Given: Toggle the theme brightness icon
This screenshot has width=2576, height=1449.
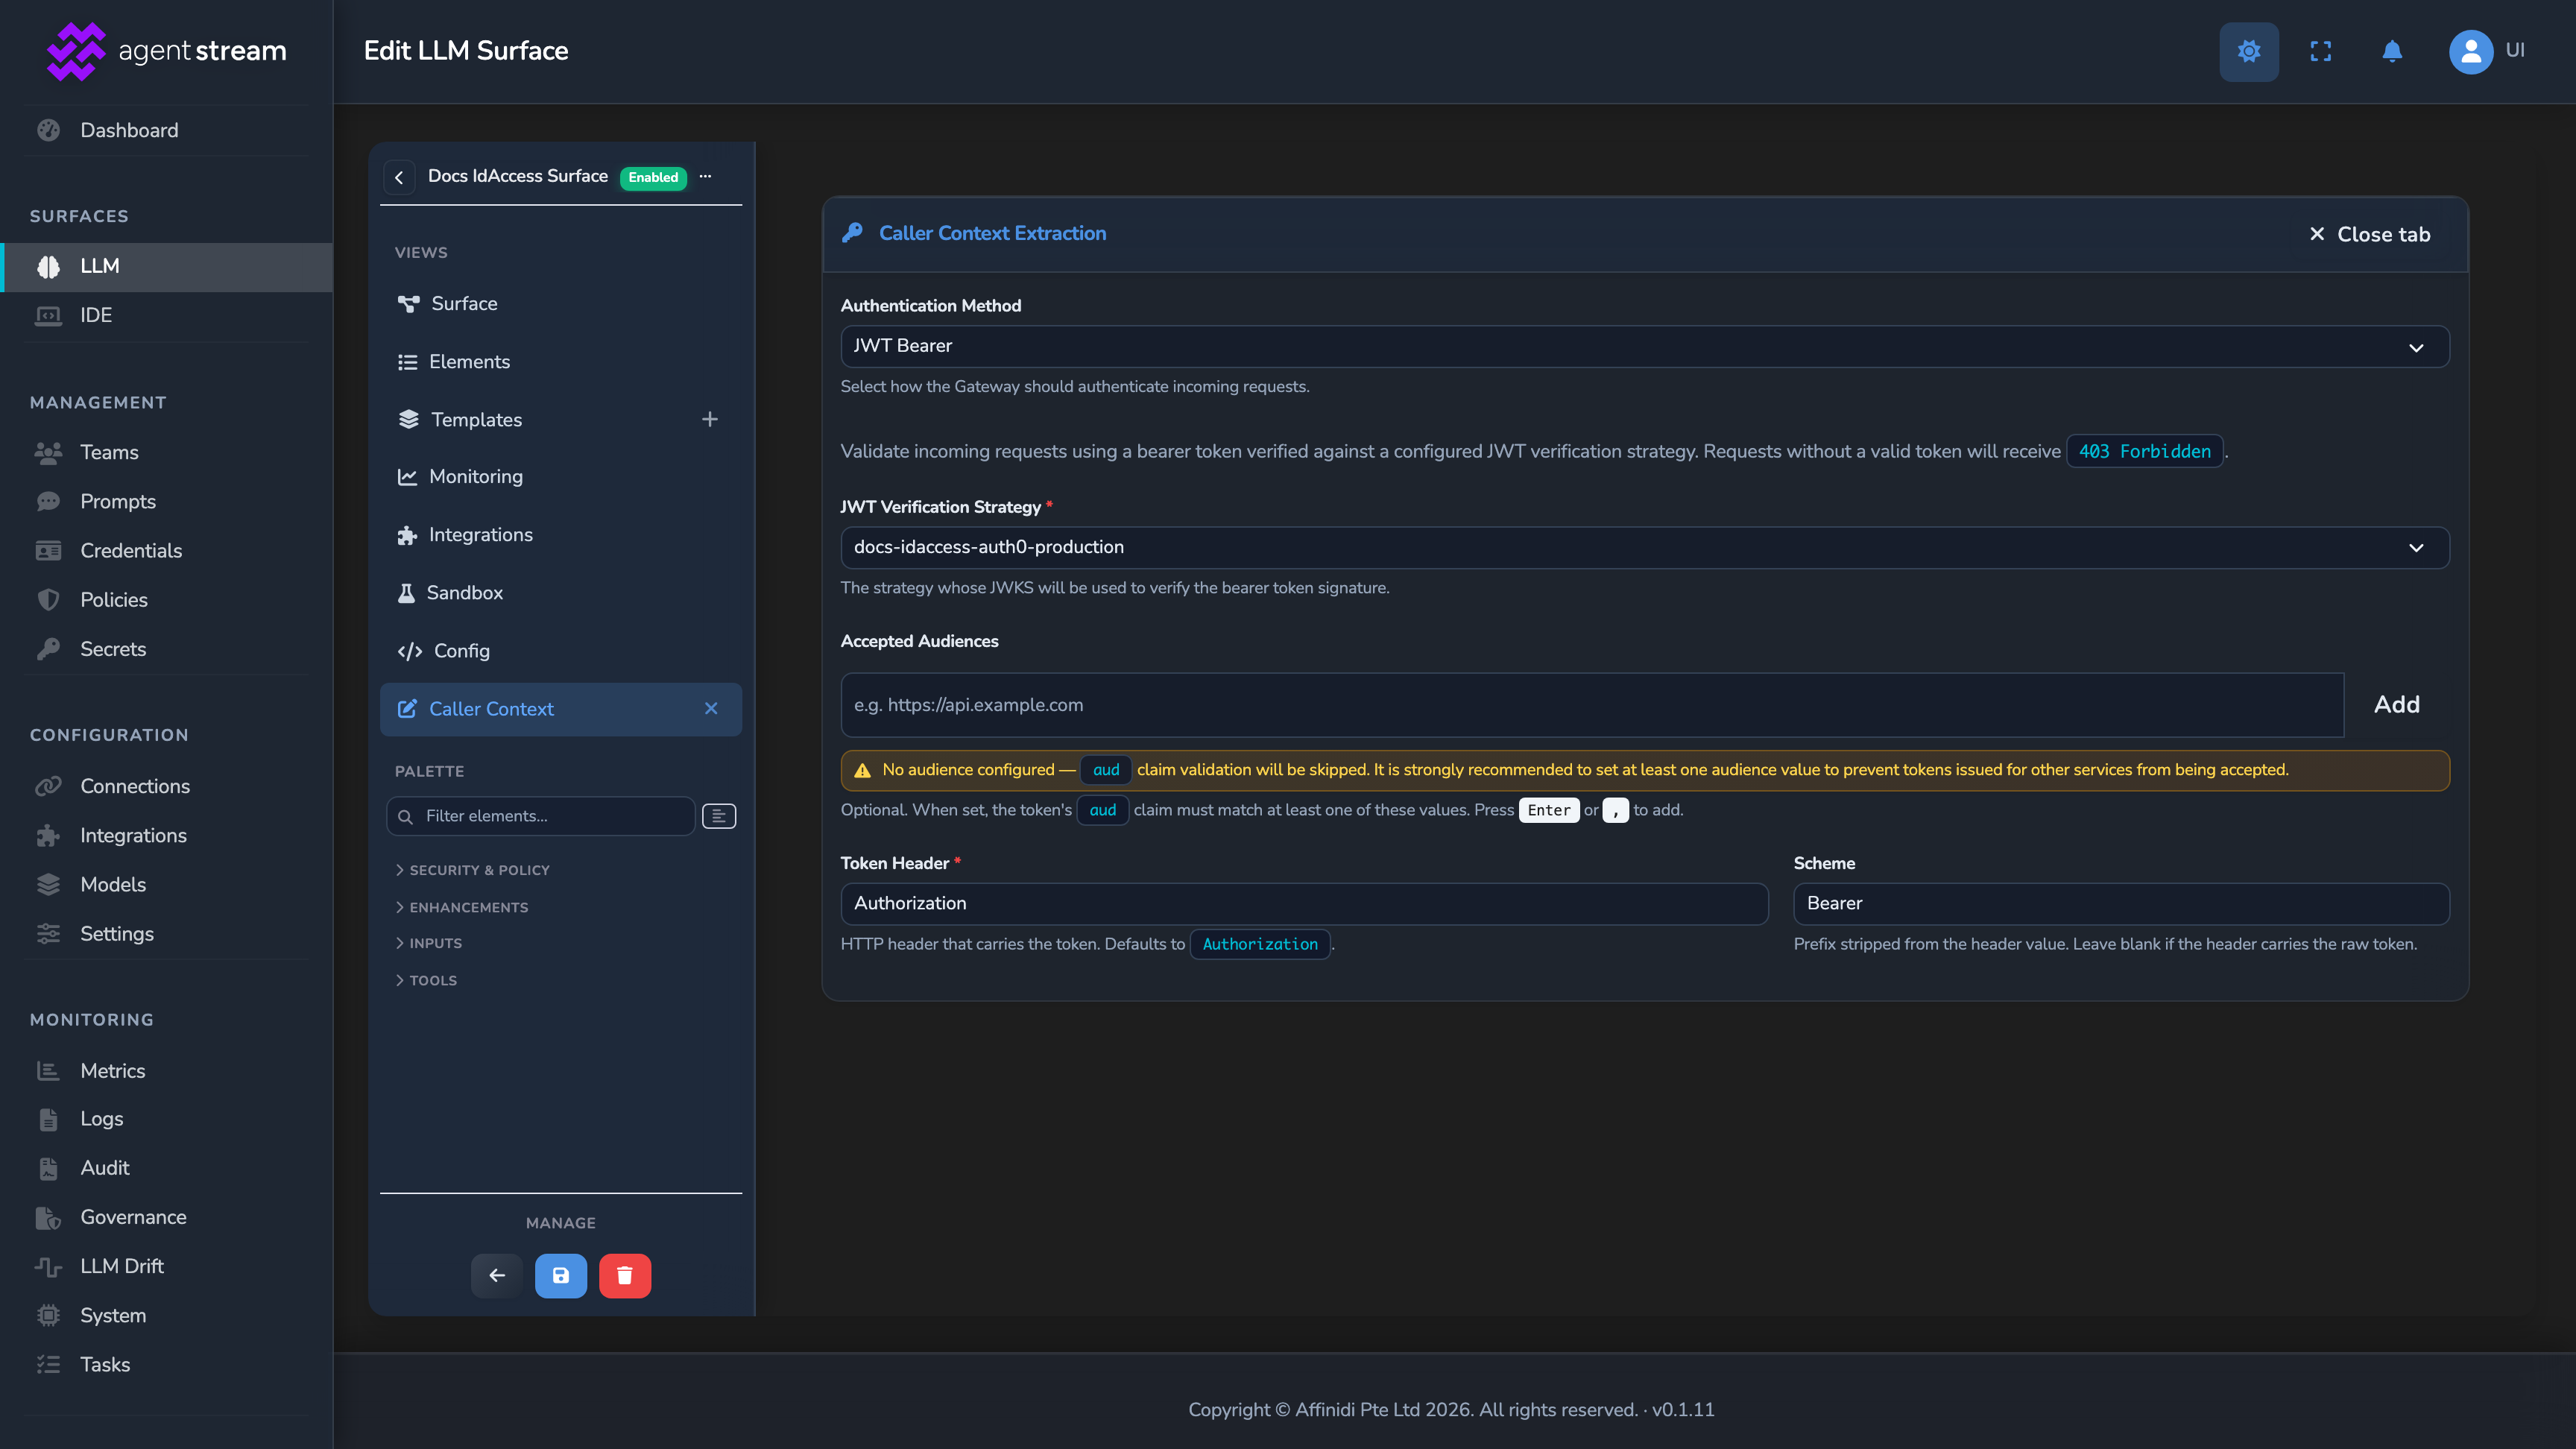Looking at the screenshot, I should coord(2248,51).
